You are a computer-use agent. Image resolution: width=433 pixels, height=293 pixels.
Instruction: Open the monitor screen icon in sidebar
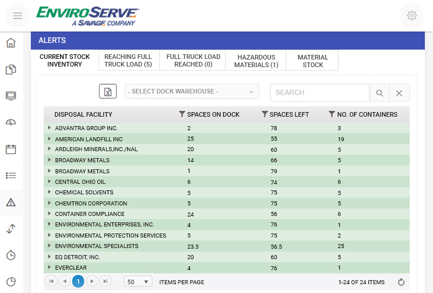(11, 96)
